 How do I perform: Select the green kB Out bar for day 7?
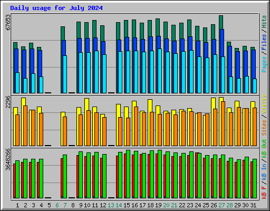point(65,176)
